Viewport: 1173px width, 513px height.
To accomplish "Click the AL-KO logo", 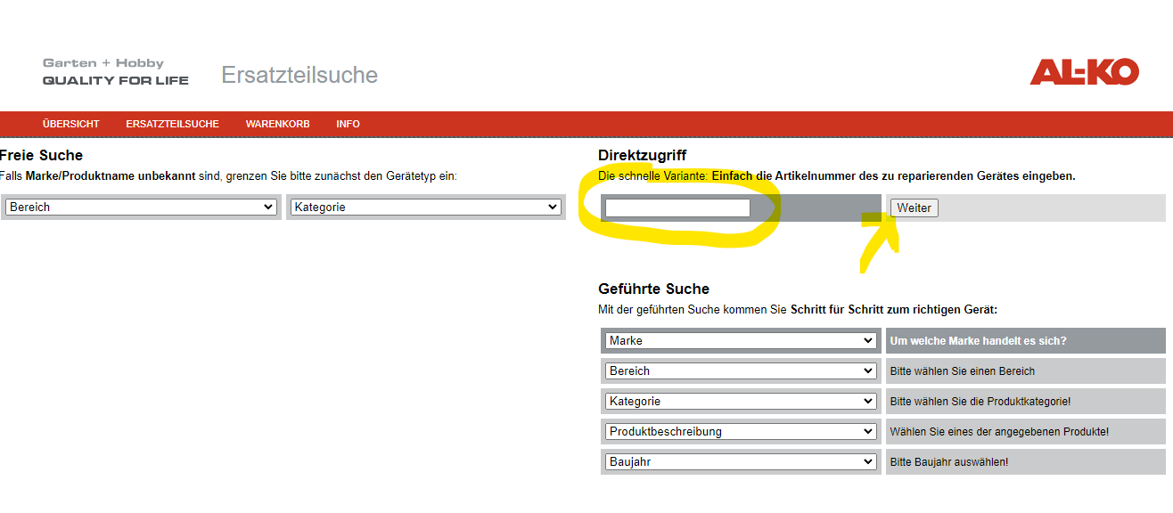I will [1084, 72].
